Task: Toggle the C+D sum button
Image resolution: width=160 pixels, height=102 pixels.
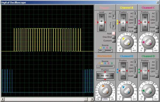Action: tap(157, 31)
